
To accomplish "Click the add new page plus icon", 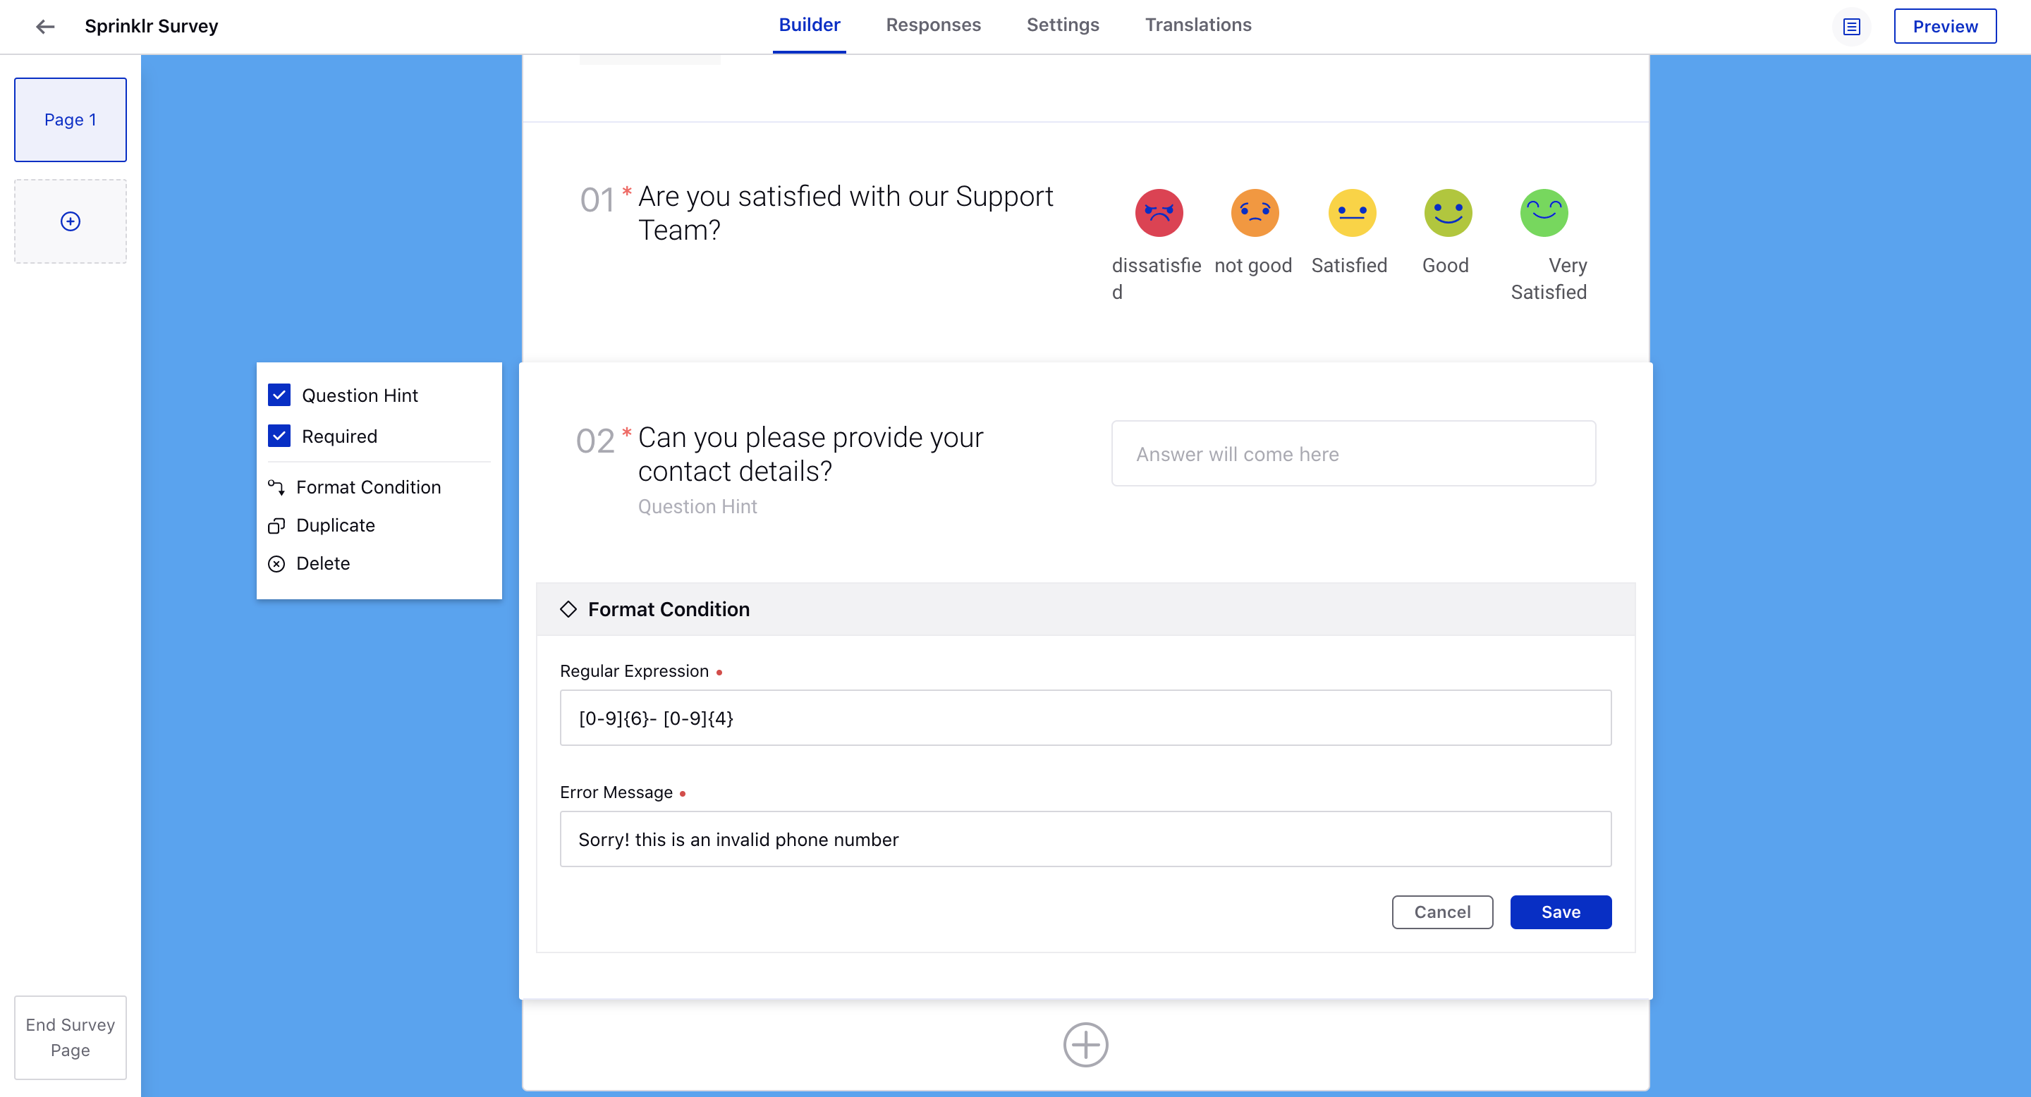I will (71, 220).
